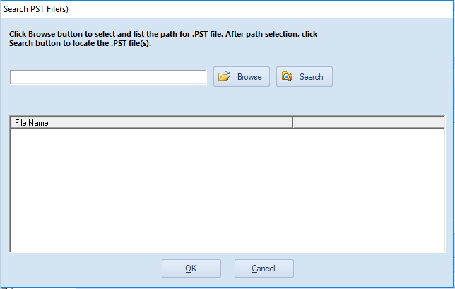The image size is (455, 289).
Task: Click the blank second column header
Action: (369, 122)
